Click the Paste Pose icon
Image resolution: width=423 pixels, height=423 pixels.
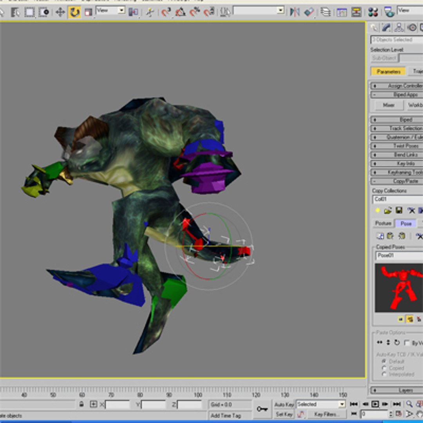pyautogui.click(x=390, y=236)
